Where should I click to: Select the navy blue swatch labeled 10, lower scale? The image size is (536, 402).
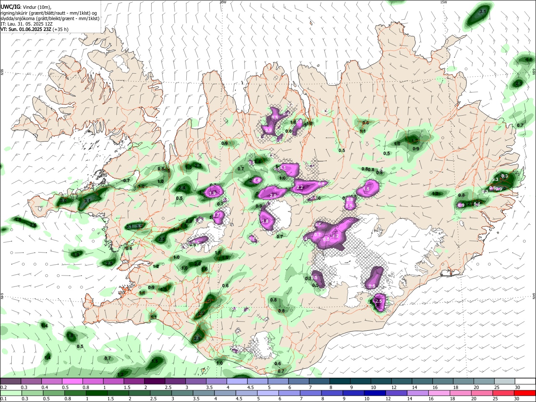(375, 393)
